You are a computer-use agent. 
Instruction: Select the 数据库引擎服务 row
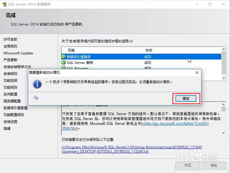(141, 57)
